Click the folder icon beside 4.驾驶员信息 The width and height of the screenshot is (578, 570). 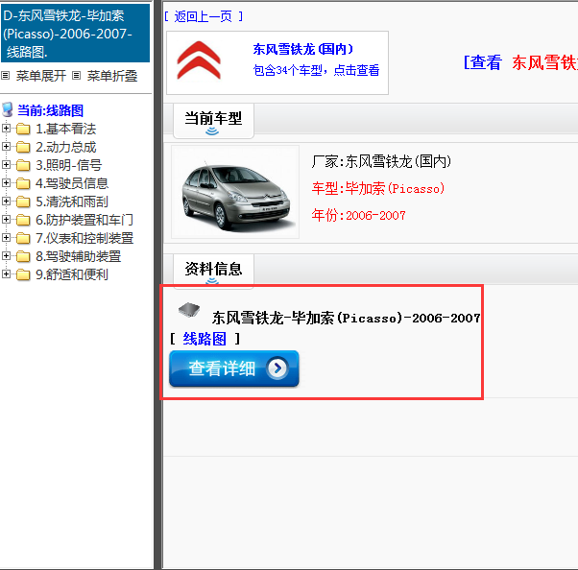tap(23, 183)
